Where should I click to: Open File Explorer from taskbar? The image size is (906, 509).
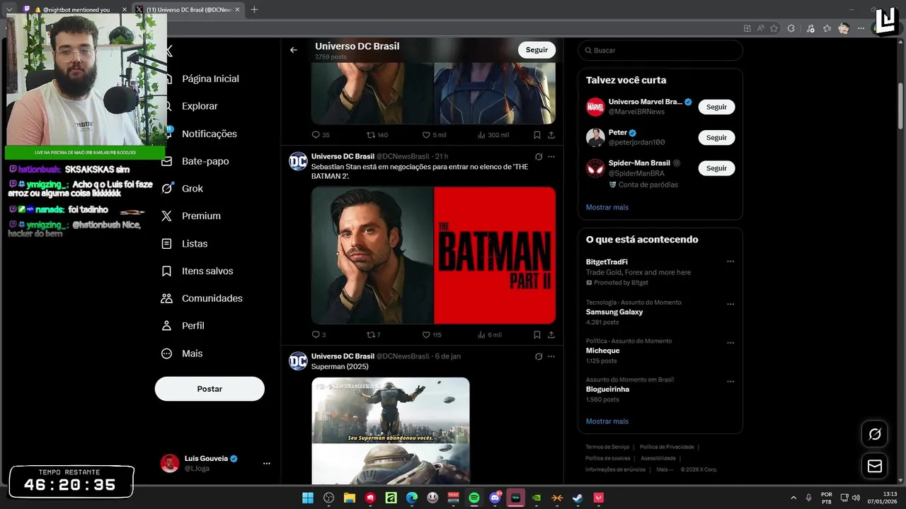tap(349, 498)
